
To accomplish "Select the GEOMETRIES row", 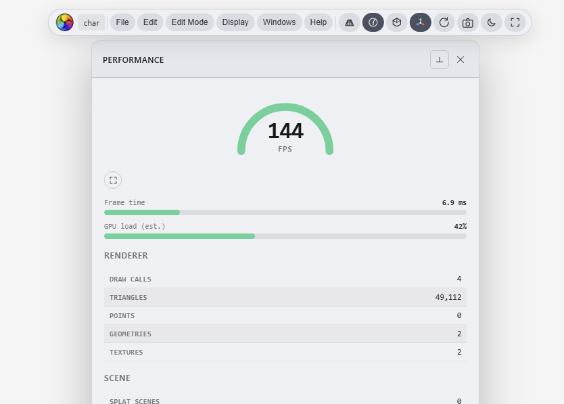I will tap(285, 334).
